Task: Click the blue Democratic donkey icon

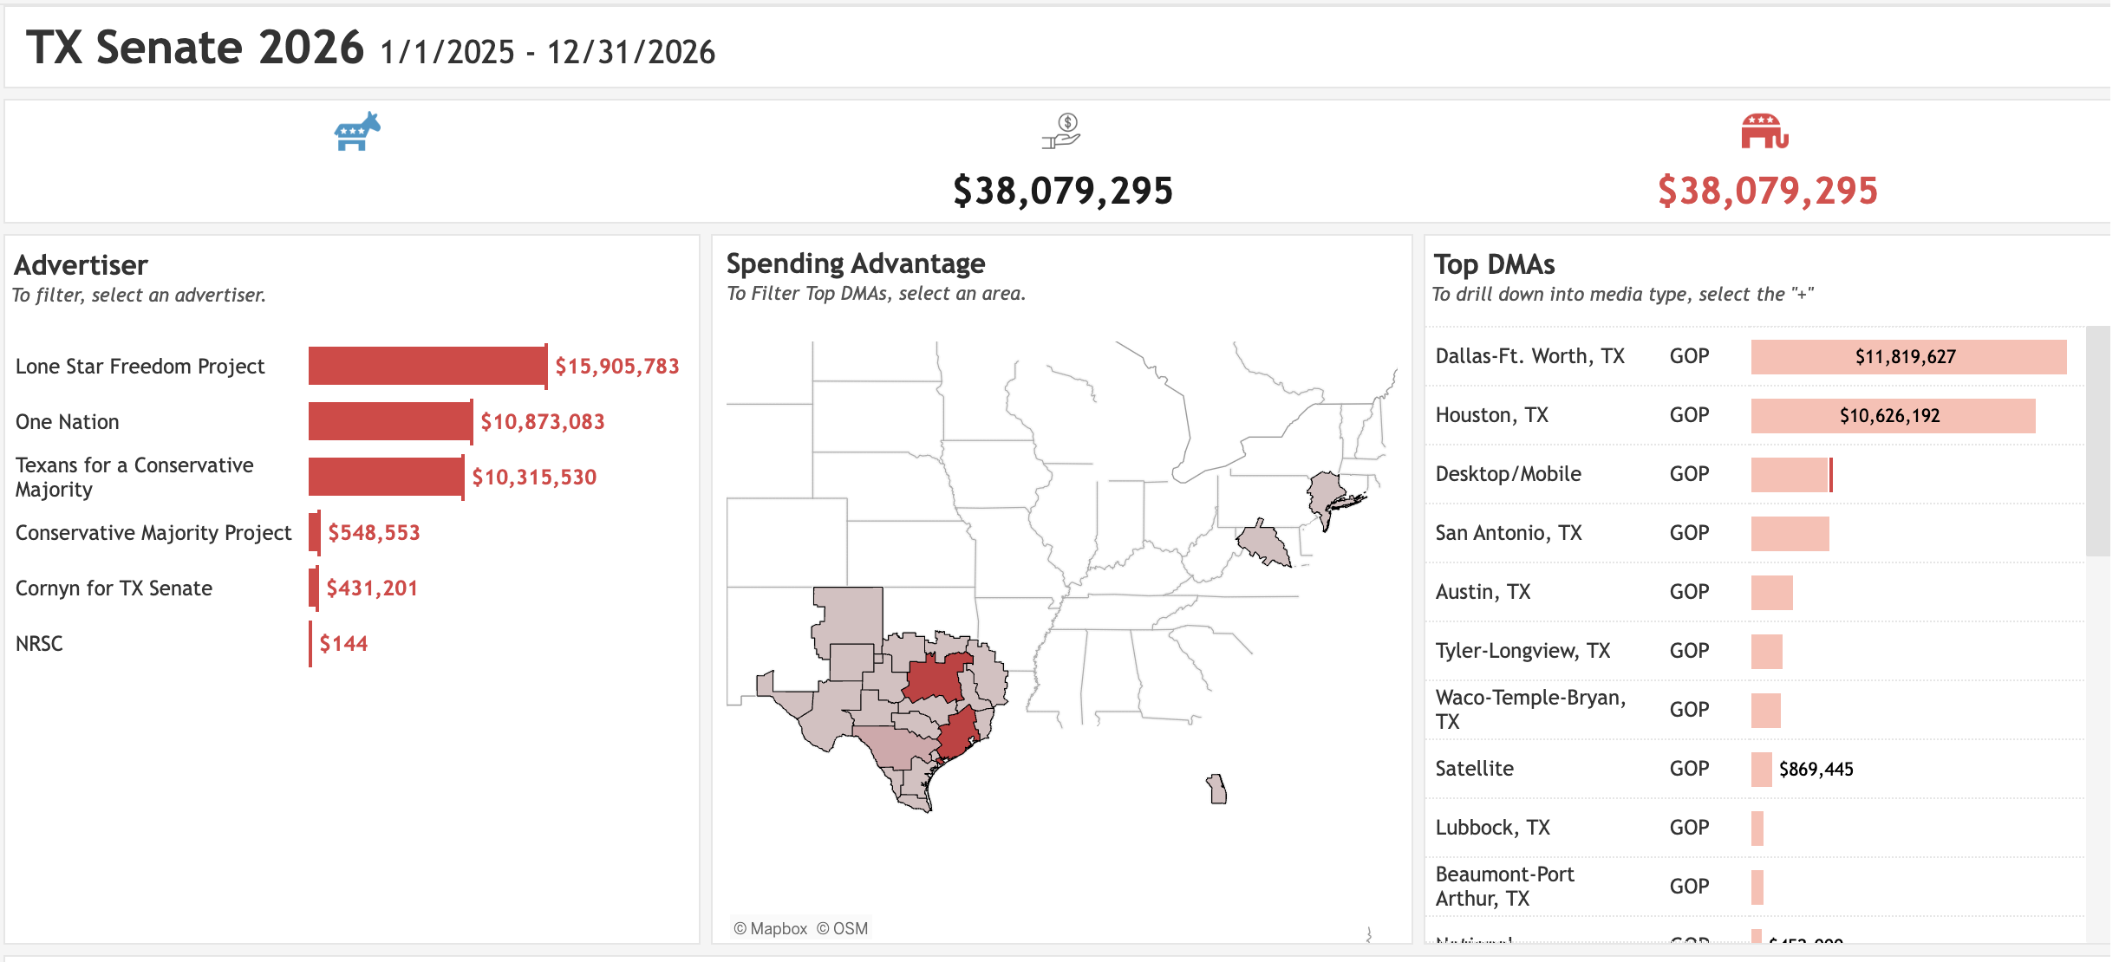Action: point(357,132)
